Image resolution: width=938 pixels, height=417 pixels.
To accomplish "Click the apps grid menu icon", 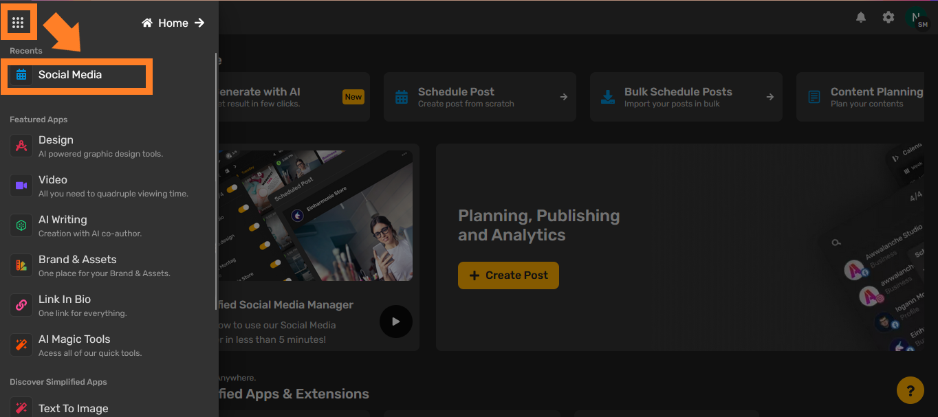I will pyautogui.click(x=18, y=23).
